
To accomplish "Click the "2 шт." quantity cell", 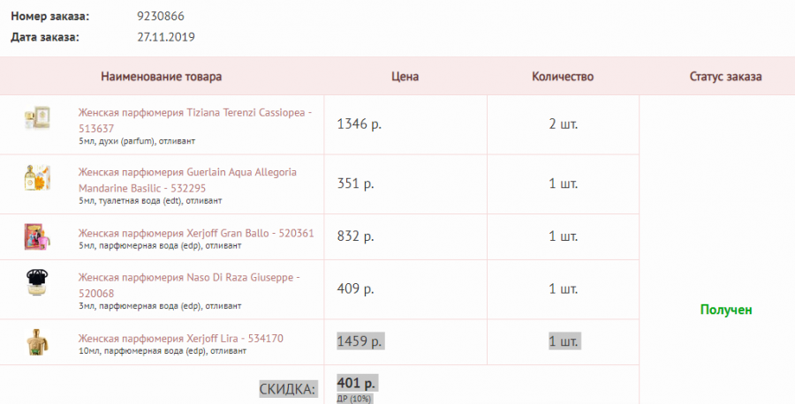I will click(564, 123).
